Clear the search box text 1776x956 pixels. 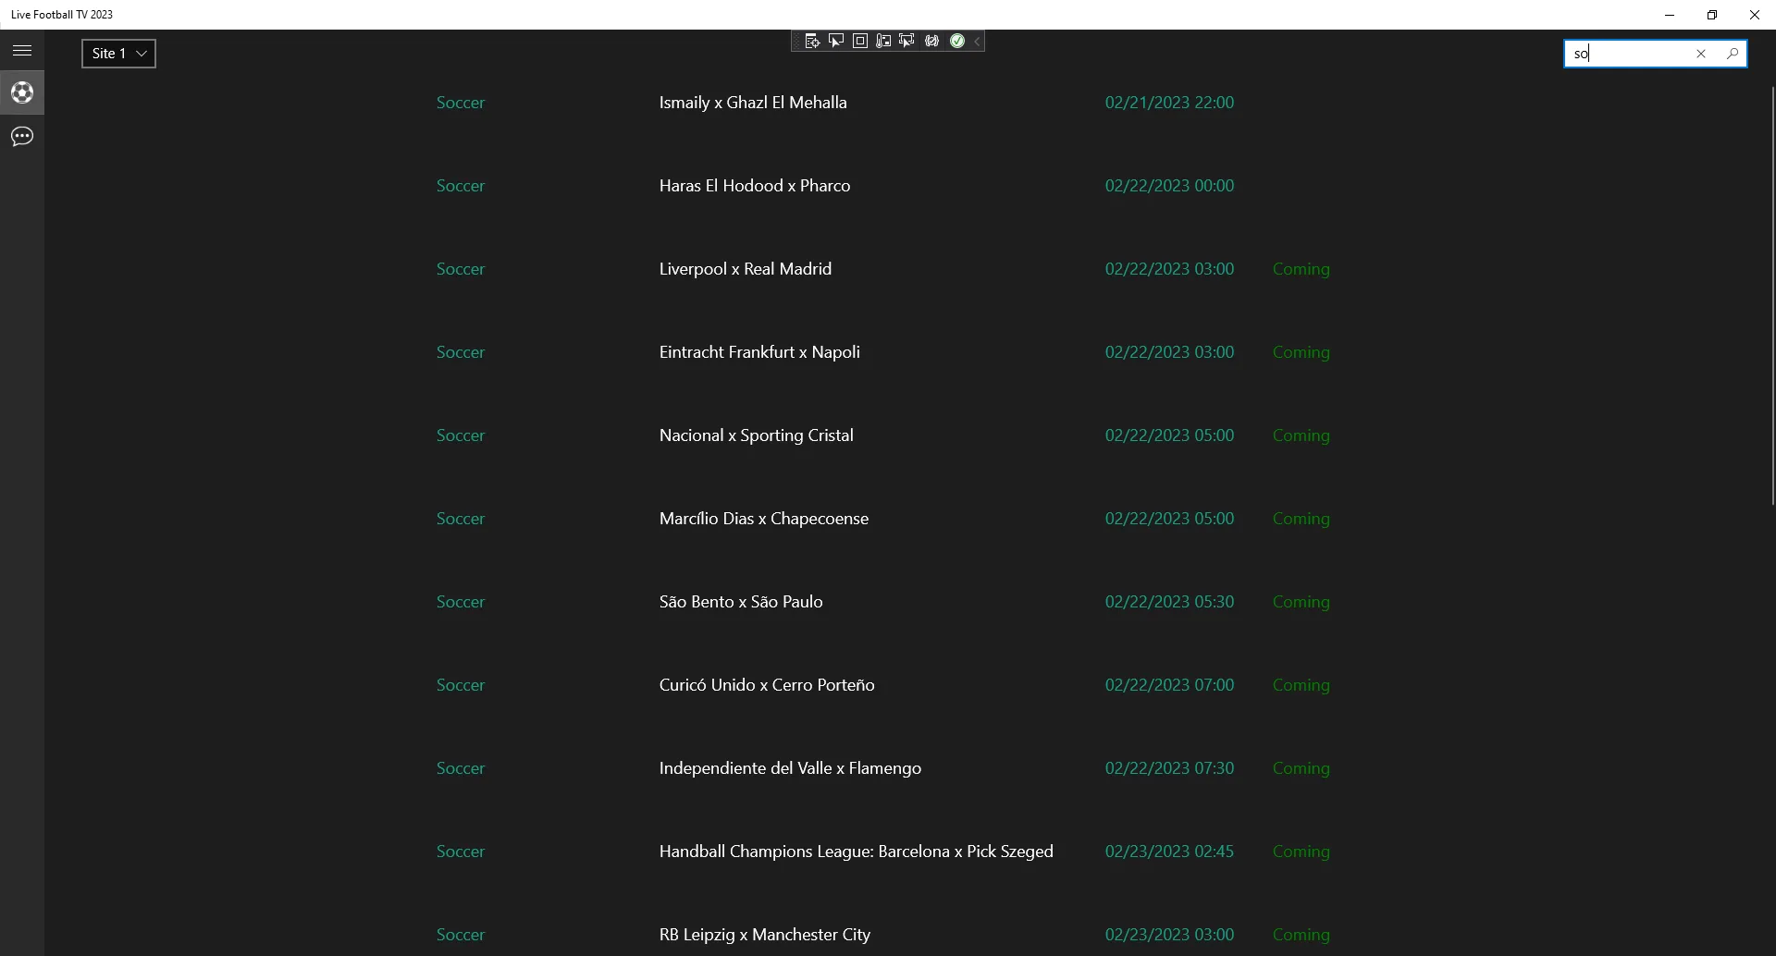[1700, 54]
